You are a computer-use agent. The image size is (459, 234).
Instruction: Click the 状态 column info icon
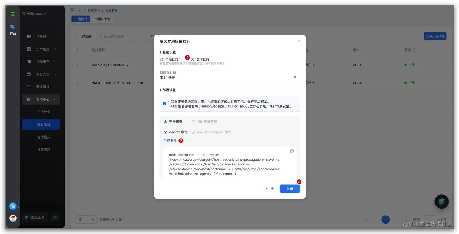click(x=414, y=50)
